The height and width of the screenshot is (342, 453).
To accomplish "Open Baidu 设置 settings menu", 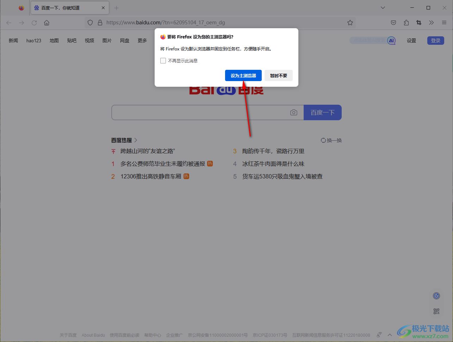I will click(x=411, y=41).
